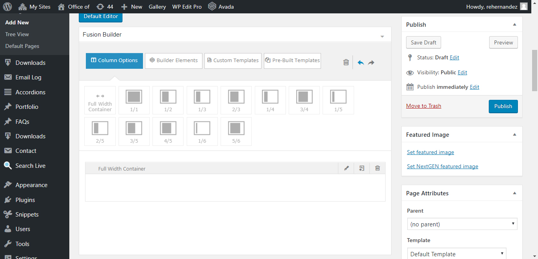Viewport: 538px width, 259px height.
Task: Add a 3/4 column layout
Action: (x=304, y=100)
